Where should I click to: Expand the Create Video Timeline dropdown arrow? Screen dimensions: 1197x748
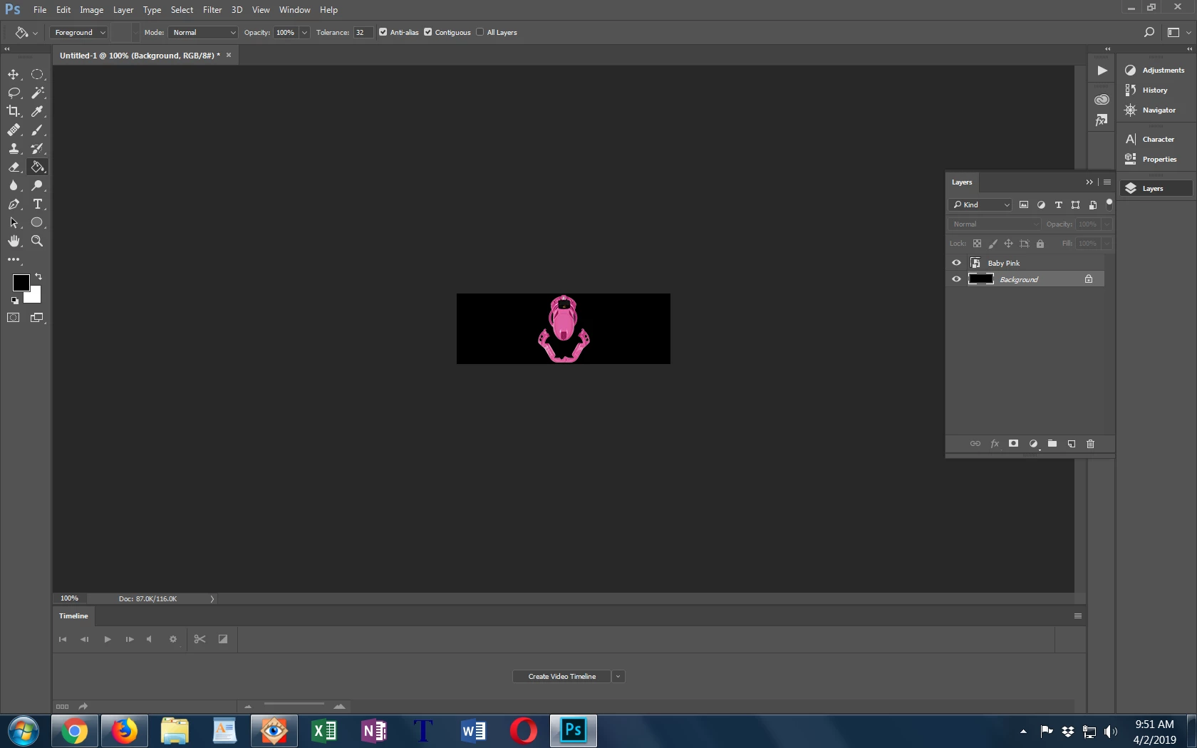[618, 677]
